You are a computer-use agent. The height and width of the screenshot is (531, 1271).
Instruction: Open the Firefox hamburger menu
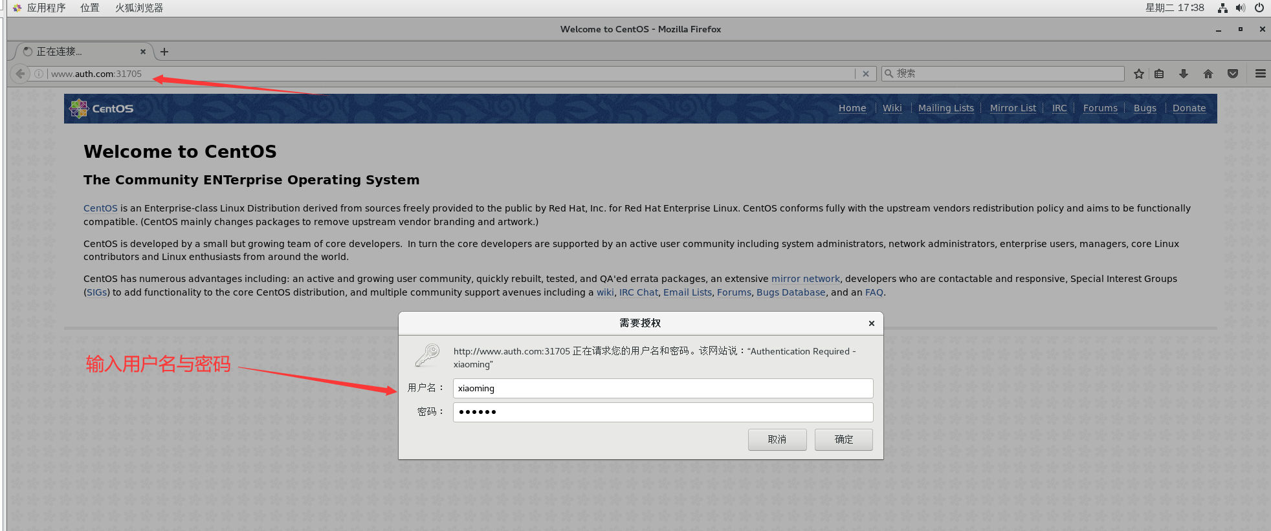(1261, 74)
